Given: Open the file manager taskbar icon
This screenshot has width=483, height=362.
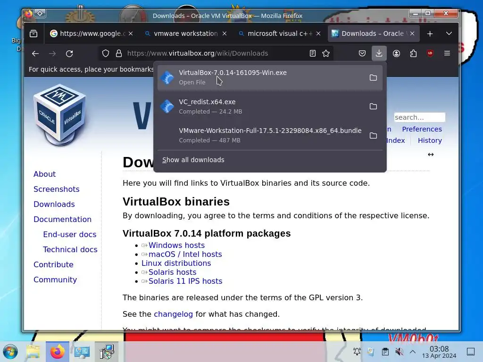Looking at the screenshot, I should coord(33,352).
